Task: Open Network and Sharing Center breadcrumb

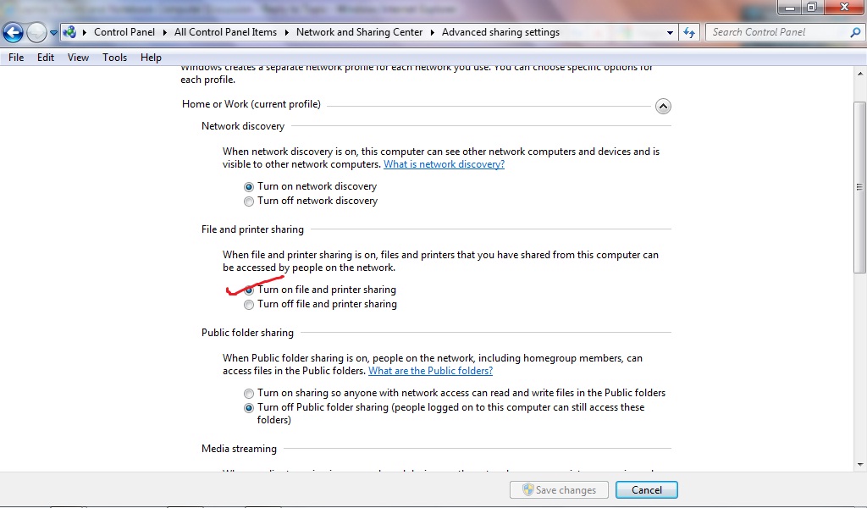Action: pos(359,32)
